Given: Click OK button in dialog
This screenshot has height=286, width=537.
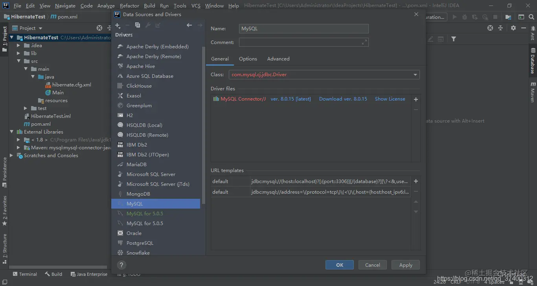Looking at the screenshot, I should point(340,265).
